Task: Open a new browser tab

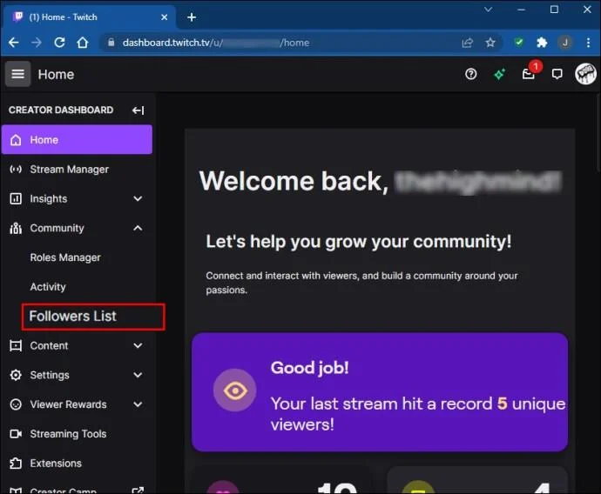Action: point(192,17)
